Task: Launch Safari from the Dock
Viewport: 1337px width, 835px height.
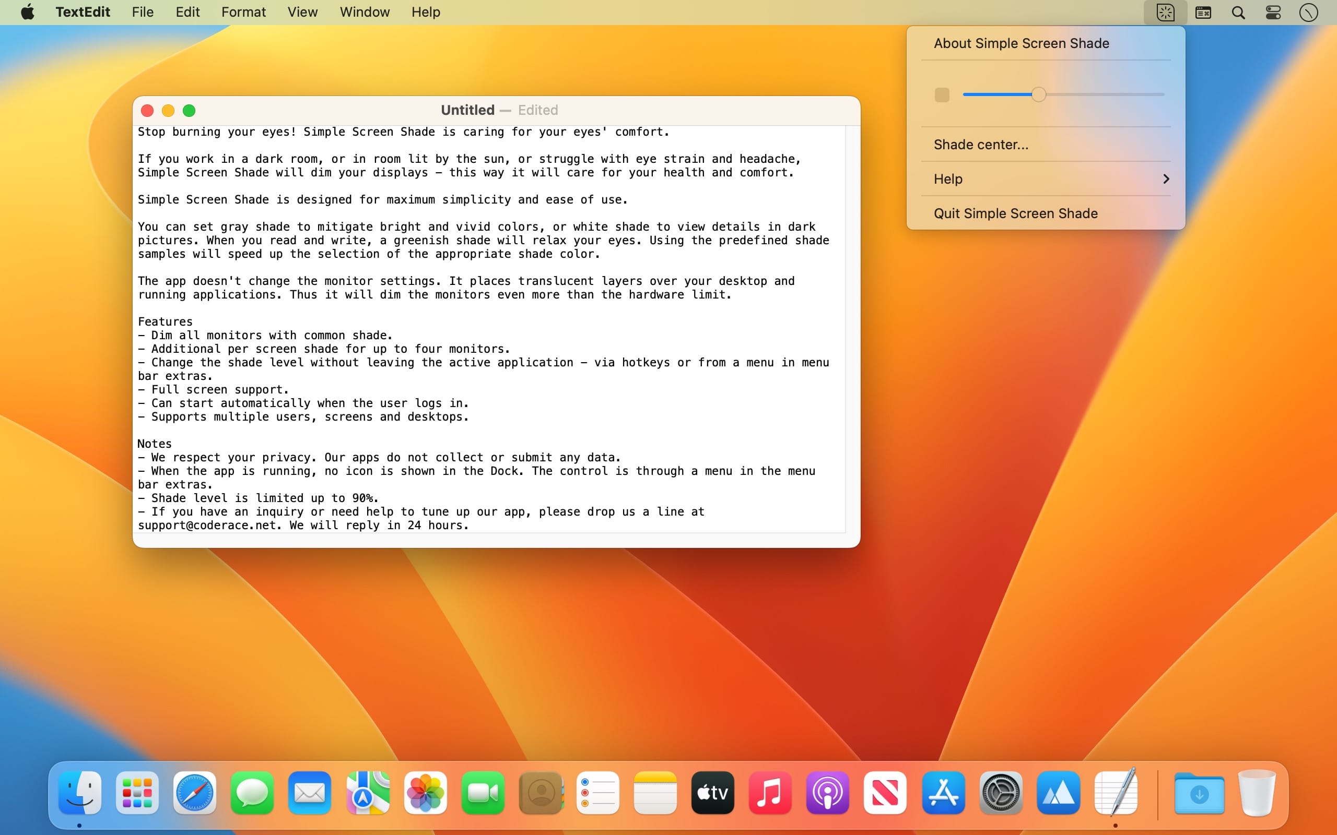Action: [x=194, y=793]
